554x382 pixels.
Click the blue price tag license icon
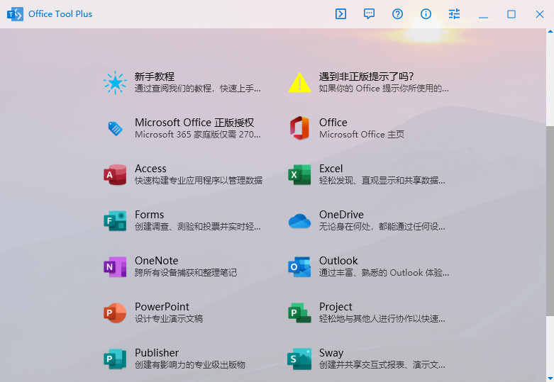[x=115, y=128]
